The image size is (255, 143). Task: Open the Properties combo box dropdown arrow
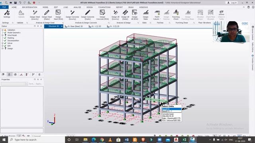(x=27, y=84)
